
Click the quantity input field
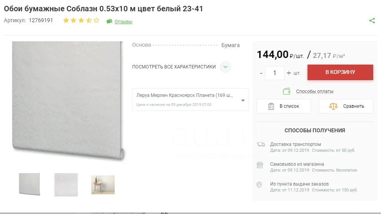coord(275,73)
